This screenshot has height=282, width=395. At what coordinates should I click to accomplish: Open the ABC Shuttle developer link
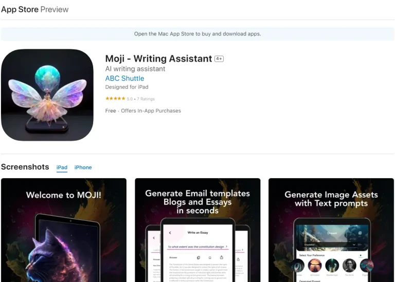[x=124, y=78]
